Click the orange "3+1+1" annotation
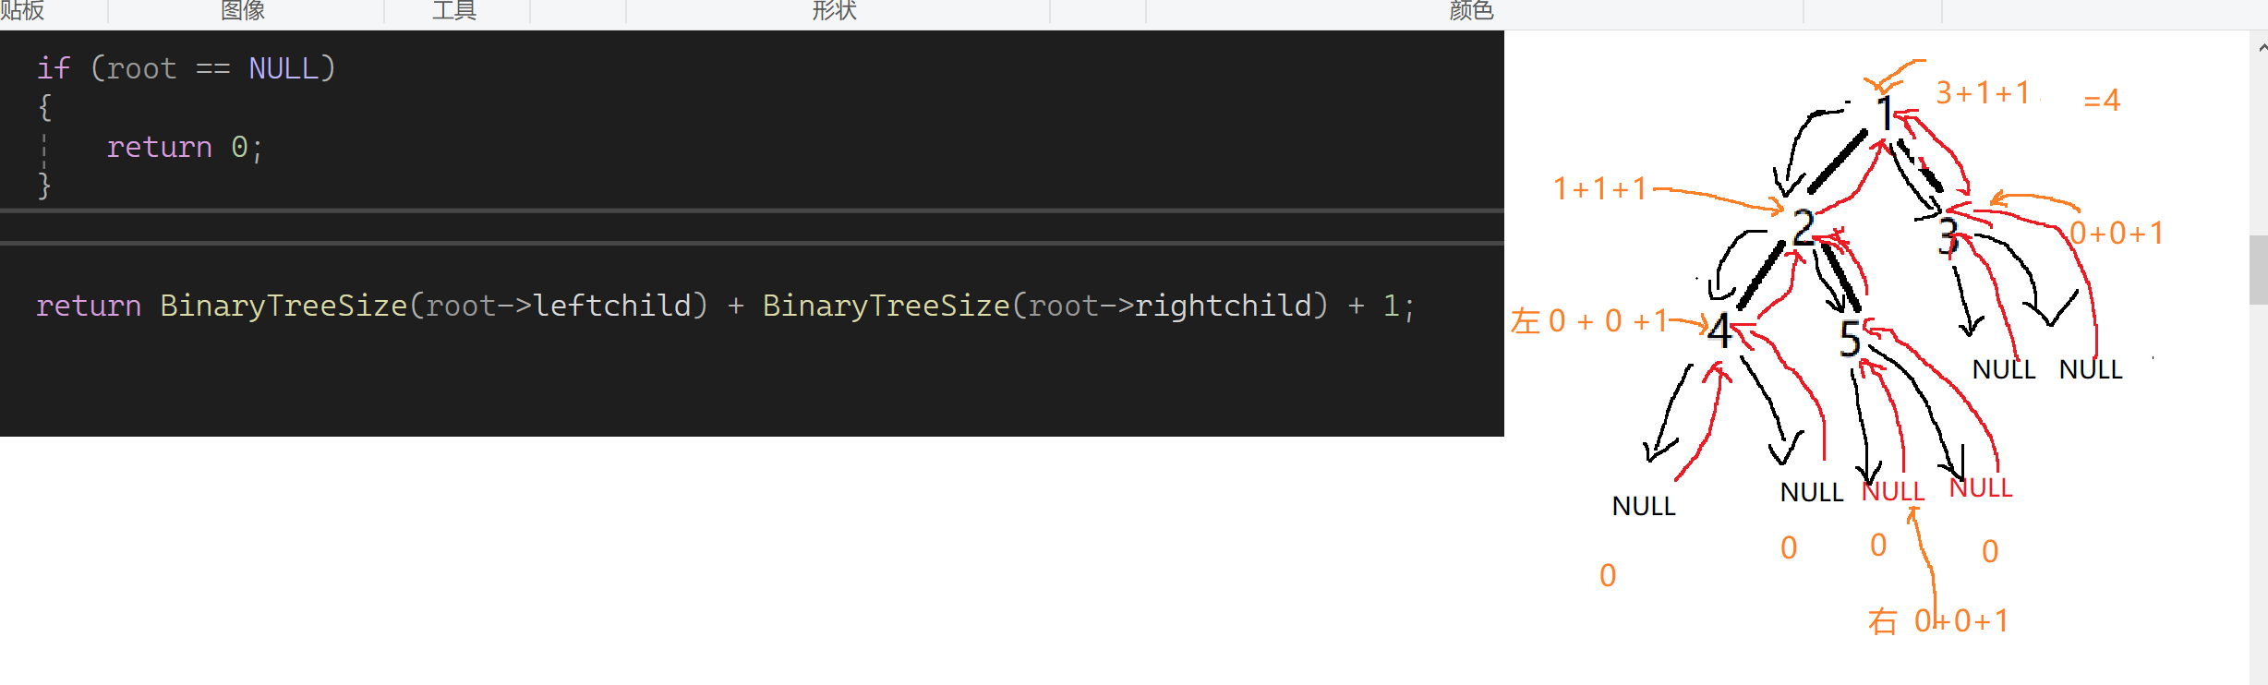 [x=1983, y=93]
